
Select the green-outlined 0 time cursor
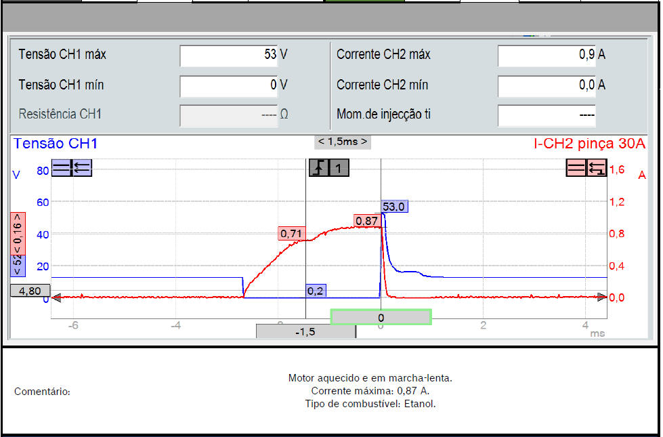pos(381,317)
